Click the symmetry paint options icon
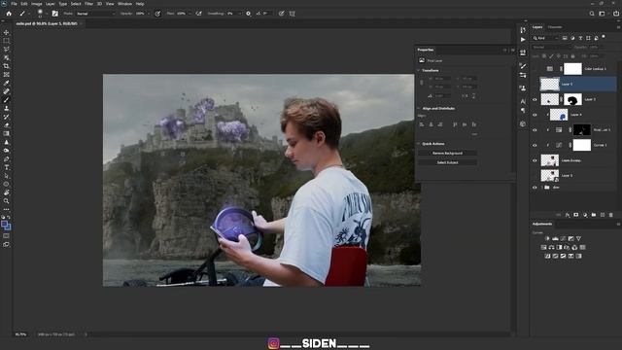Viewport: 622px width, 350px height. (x=293, y=14)
